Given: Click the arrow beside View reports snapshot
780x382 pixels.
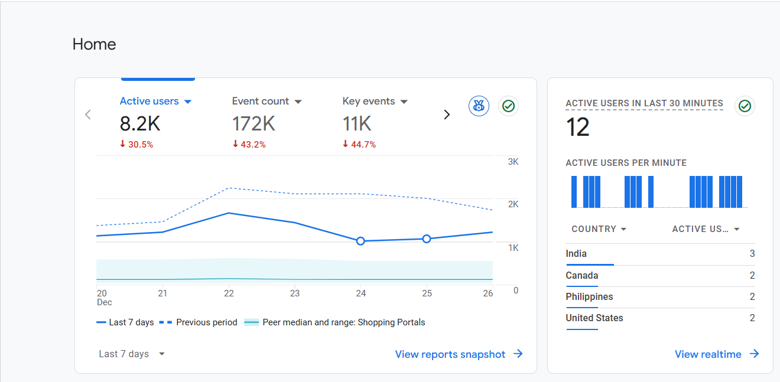Looking at the screenshot, I should tap(518, 354).
